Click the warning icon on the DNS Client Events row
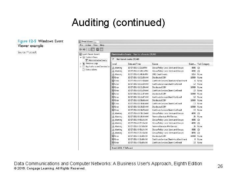Screen dimensions: 237x178 pos(113,74)
